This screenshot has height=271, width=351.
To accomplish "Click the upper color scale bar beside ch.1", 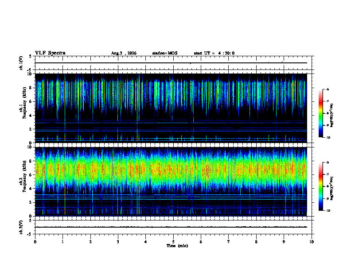I will pos(321,113).
